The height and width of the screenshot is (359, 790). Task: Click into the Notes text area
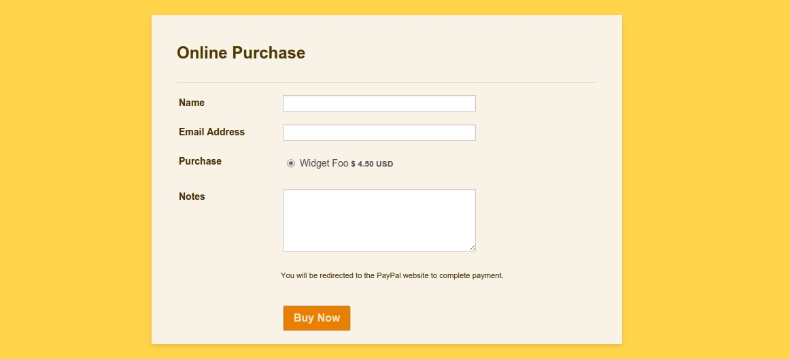pyautogui.click(x=379, y=220)
